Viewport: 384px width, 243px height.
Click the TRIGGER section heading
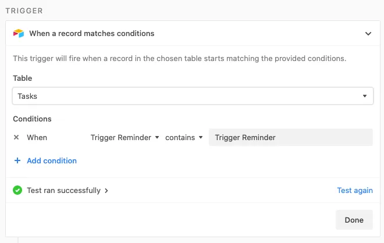click(x=24, y=11)
